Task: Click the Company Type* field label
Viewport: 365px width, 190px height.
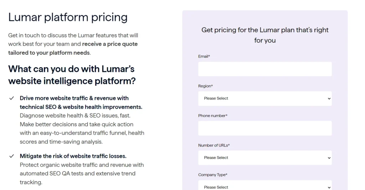Action: (213, 175)
